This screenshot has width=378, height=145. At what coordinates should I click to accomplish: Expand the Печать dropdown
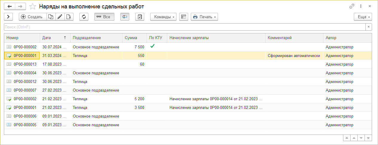click(204, 17)
